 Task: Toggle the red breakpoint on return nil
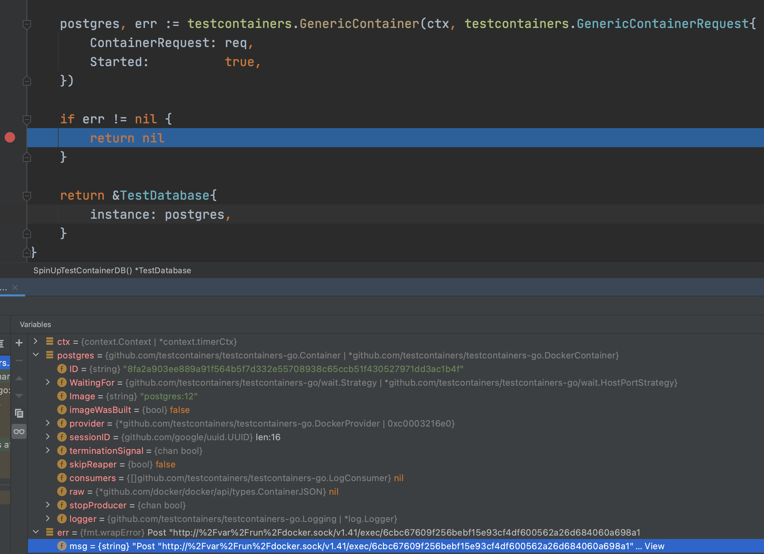[10, 138]
